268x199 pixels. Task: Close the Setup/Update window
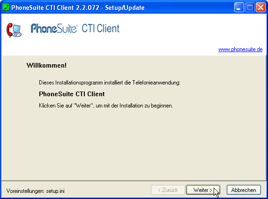261,8
